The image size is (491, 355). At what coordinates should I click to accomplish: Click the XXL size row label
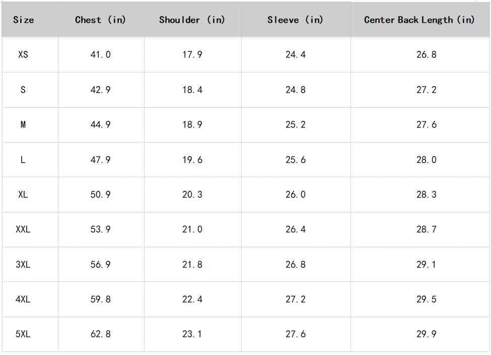tap(23, 229)
